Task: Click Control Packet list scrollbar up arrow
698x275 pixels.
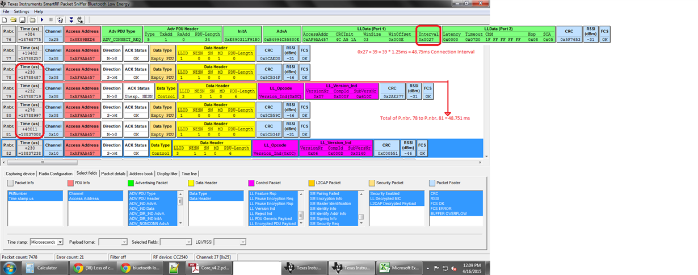Action: pyautogui.click(x=301, y=193)
